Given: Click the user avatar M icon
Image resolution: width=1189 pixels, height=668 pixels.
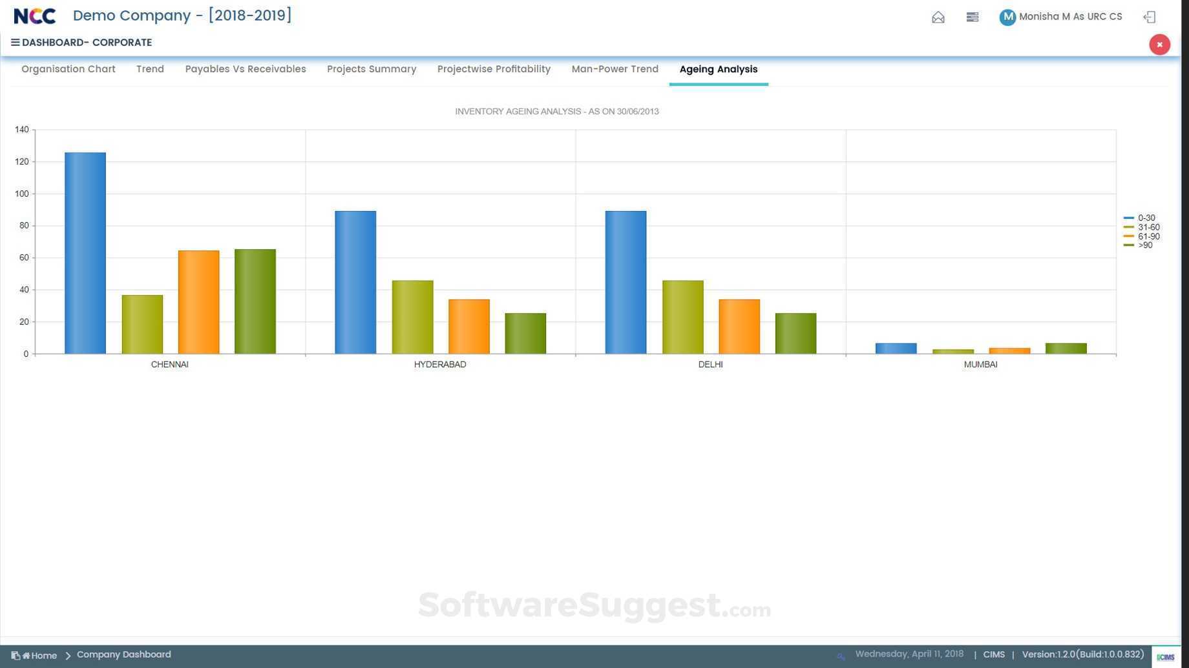Looking at the screenshot, I should (1007, 17).
